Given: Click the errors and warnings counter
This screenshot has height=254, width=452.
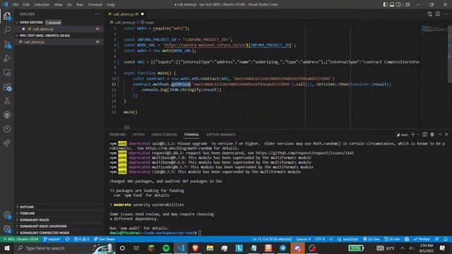Looking at the screenshot, I should (82, 239).
